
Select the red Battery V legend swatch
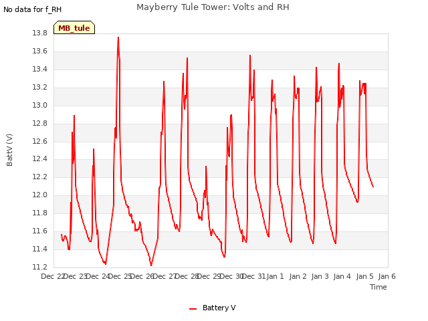point(193,309)
